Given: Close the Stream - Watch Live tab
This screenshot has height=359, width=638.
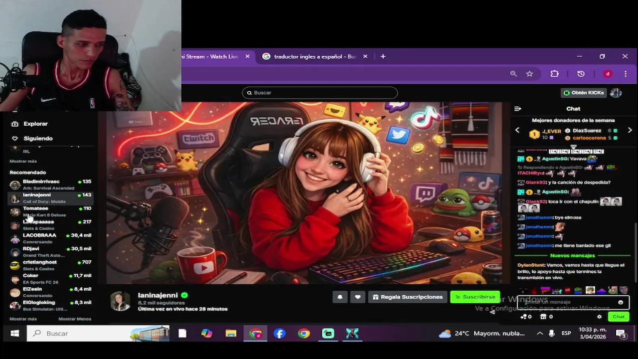Looking at the screenshot, I should coord(247,56).
